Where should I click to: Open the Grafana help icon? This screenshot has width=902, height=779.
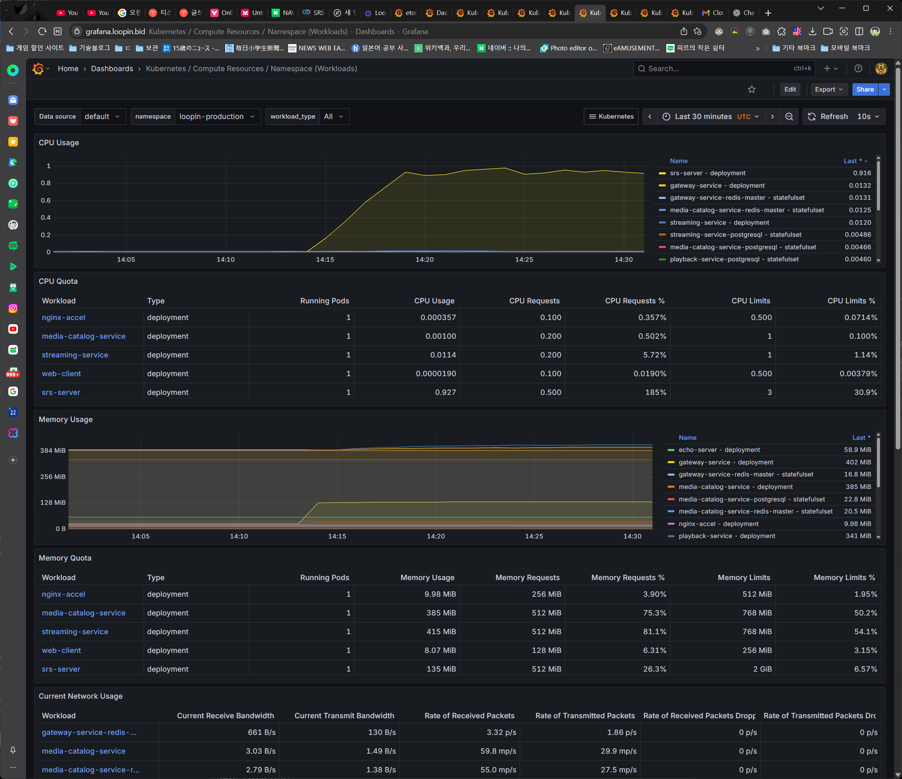pyautogui.click(x=858, y=69)
